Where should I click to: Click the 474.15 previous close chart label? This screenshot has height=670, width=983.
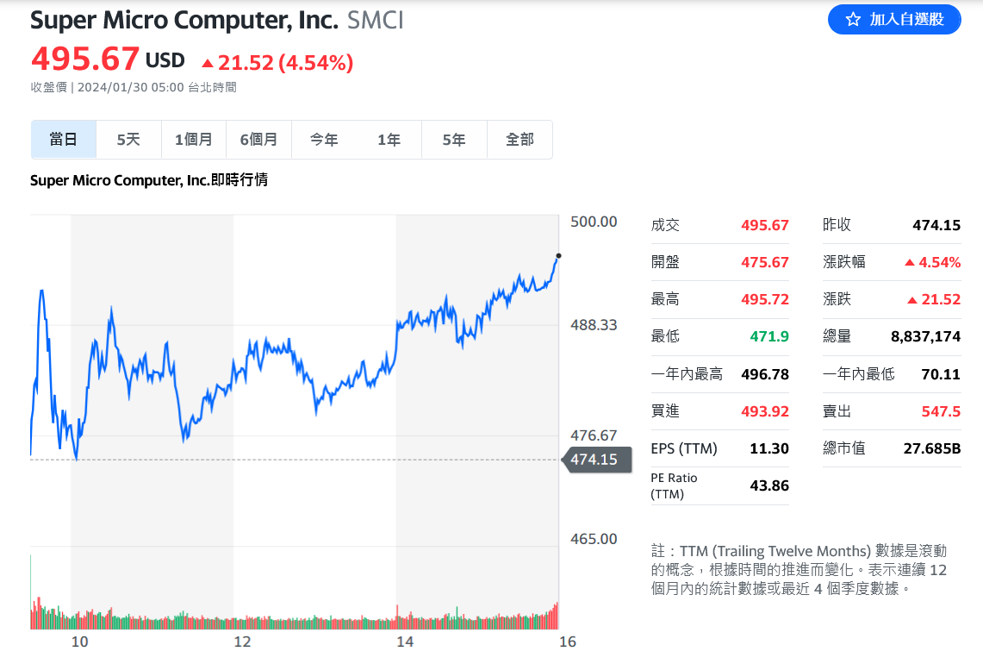(594, 460)
